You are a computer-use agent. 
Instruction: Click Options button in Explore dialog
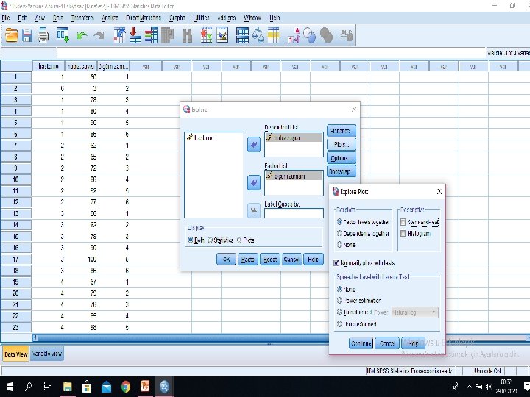pyautogui.click(x=341, y=158)
